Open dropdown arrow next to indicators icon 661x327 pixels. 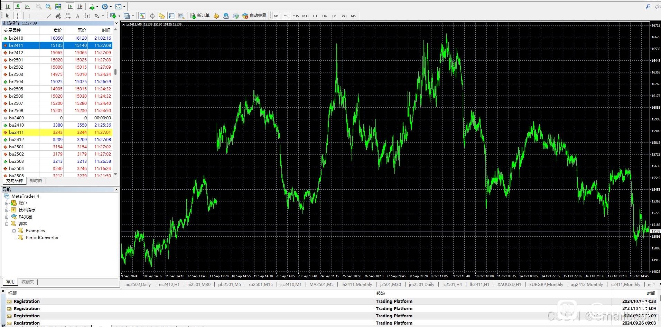point(97,7)
